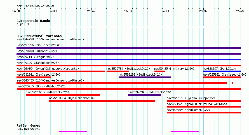The width and height of the screenshot is (249, 135).
Task: Click the thin red line of esv3644798
Action: coord(129,42)
